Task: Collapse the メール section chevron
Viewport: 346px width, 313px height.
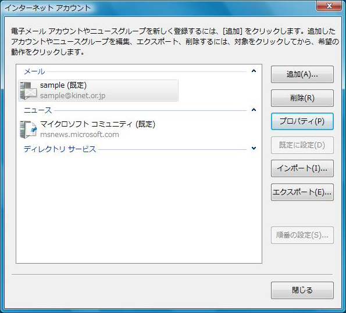Action: (x=254, y=71)
